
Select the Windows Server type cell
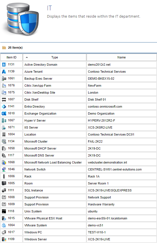point(55,239)
